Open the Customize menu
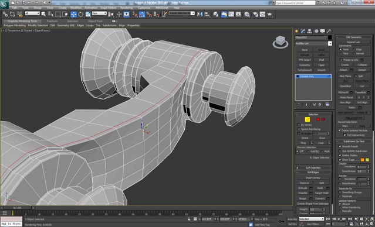375x227 pixels. point(144,8)
